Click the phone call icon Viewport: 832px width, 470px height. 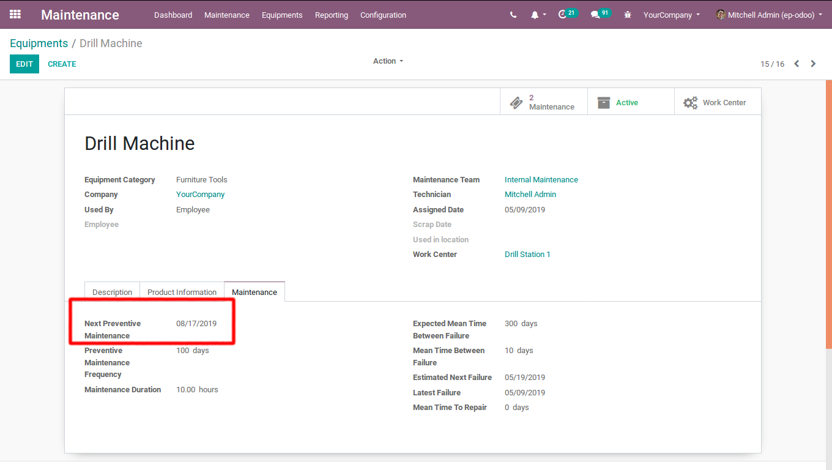513,15
